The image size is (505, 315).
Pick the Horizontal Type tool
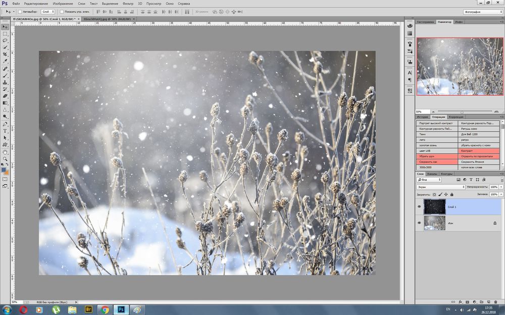pos(5,131)
